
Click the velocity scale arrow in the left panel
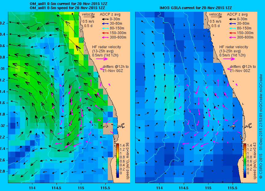[89, 17]
